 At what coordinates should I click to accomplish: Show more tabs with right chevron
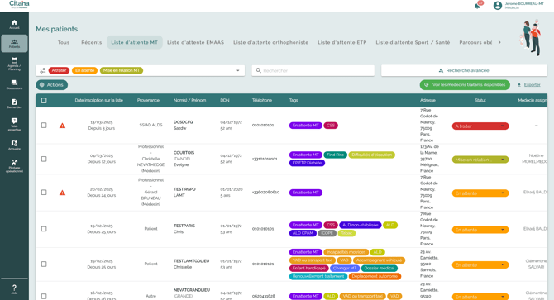499,42
